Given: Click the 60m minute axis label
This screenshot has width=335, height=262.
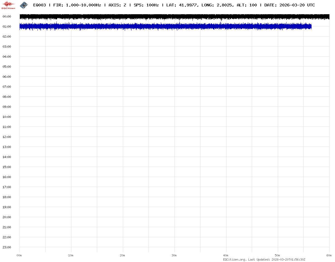Looking at the screenshot, I should 329,255.
